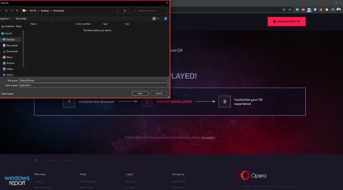Click RUN THE INSTALLATION step text
This screenshot has width=343, height=190.
pos(174,102)
